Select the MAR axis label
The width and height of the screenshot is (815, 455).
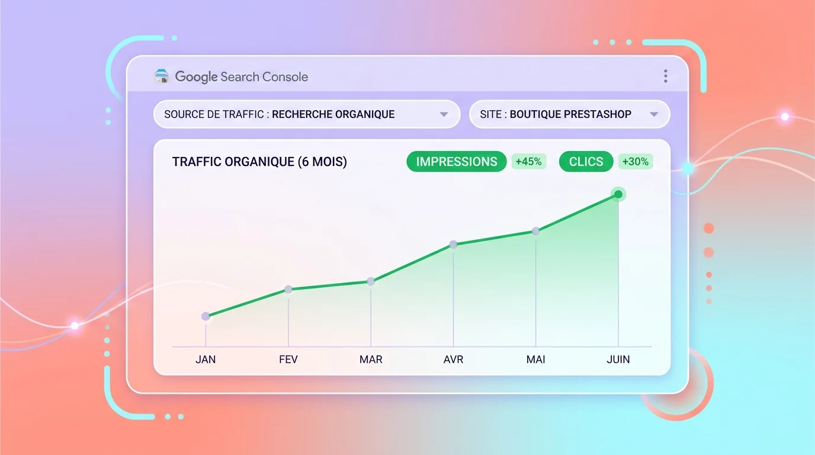pyautogui.click(x=371, y=358)
